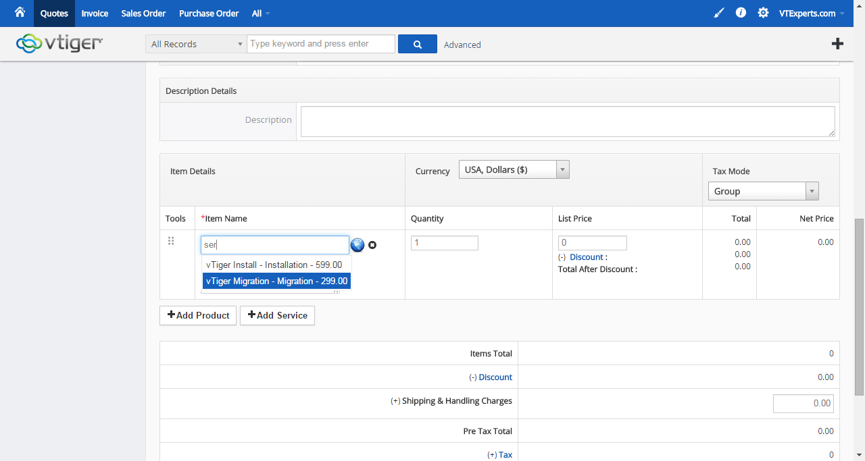Select vTiger Migration - Migration suggestion
The width and height of the screenshot is (865, 461).
pos(276,281)
